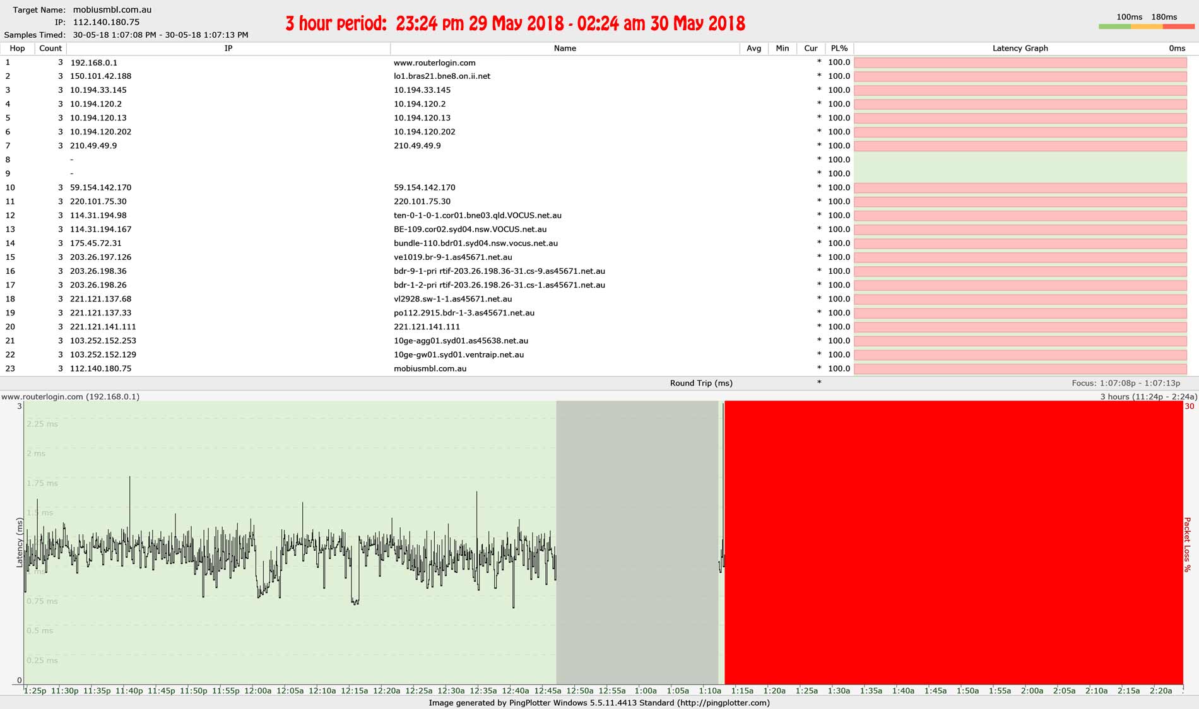Select hop 1 row www.routerlogin.com
Image resolution: width=1199 pixels, height=709 pixels.
click(434, 62)
